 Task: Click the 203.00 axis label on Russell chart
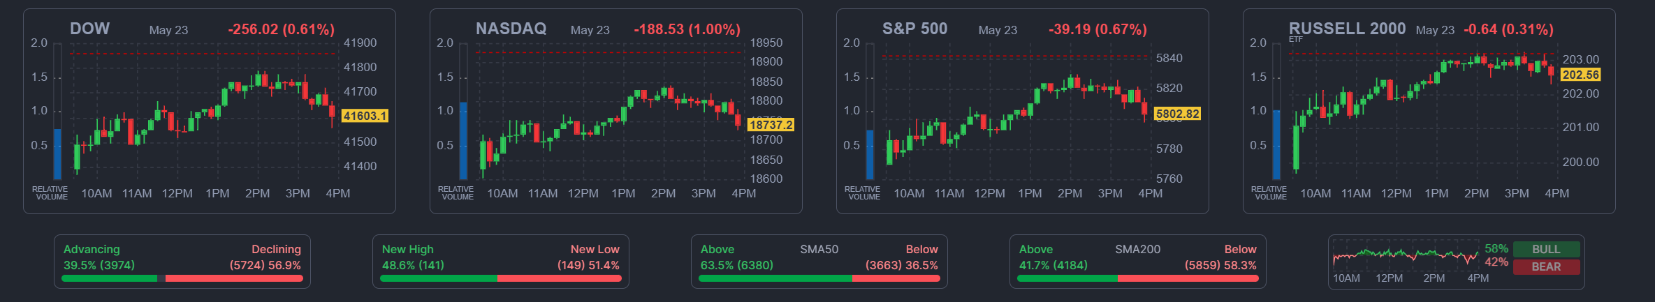pyautogui.click(x=1580, y=59)
